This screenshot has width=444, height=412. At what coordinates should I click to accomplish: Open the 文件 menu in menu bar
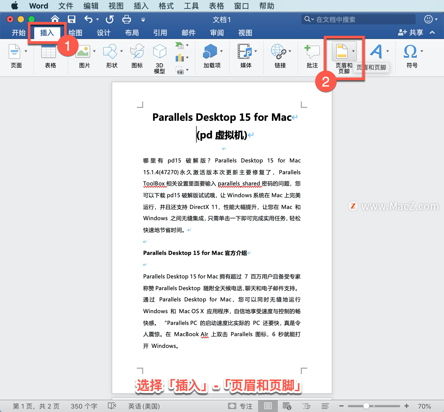(66, 6)
